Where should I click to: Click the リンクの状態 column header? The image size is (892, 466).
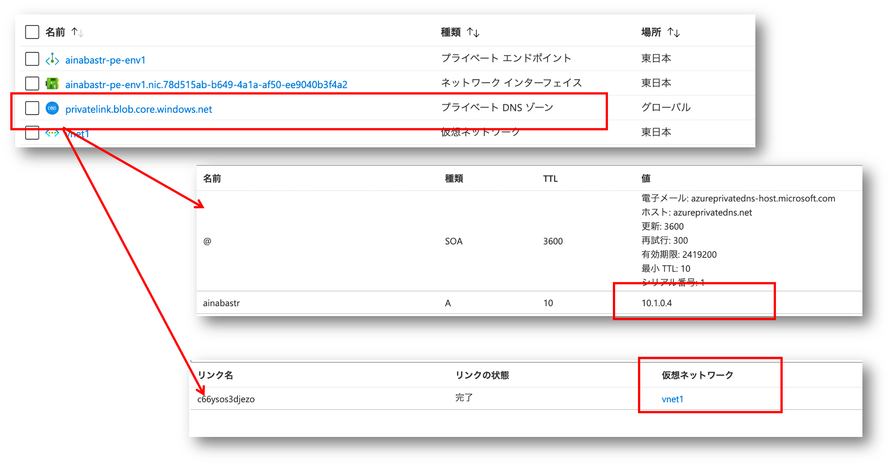pos(482,375)
